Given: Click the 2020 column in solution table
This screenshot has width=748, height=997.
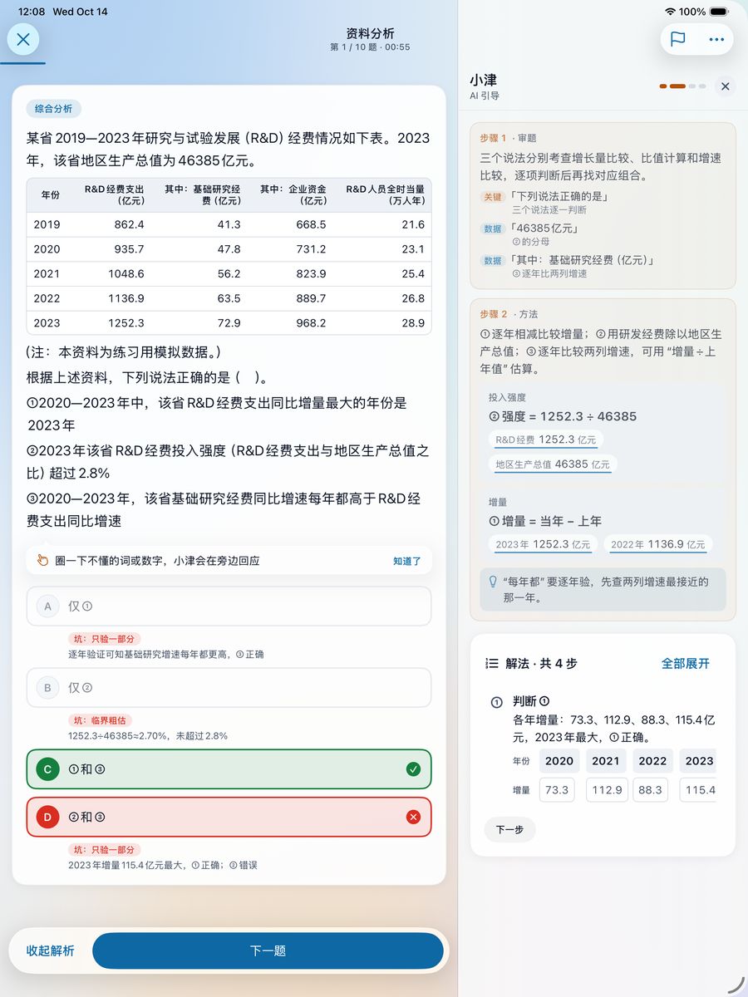Looking at the screenshot, I should pos(559,760).
